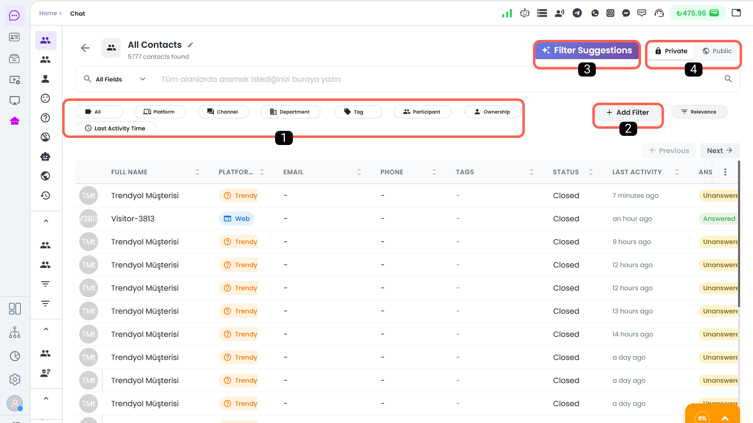This screenshot has height=423, width=753.
Task: Open the Last Activity Time filter
Action: click(x=115, y=128)
